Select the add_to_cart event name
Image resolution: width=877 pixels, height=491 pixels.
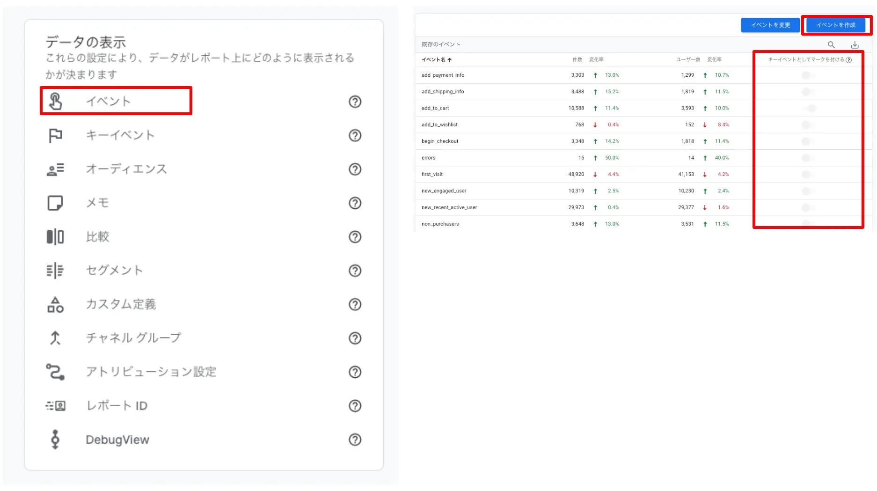[x=435, y=108]
